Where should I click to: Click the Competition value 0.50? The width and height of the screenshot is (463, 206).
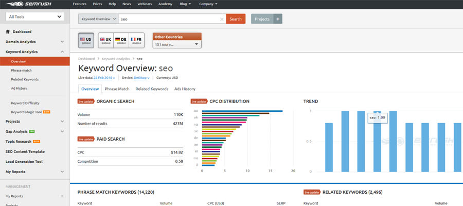(179, 161)
